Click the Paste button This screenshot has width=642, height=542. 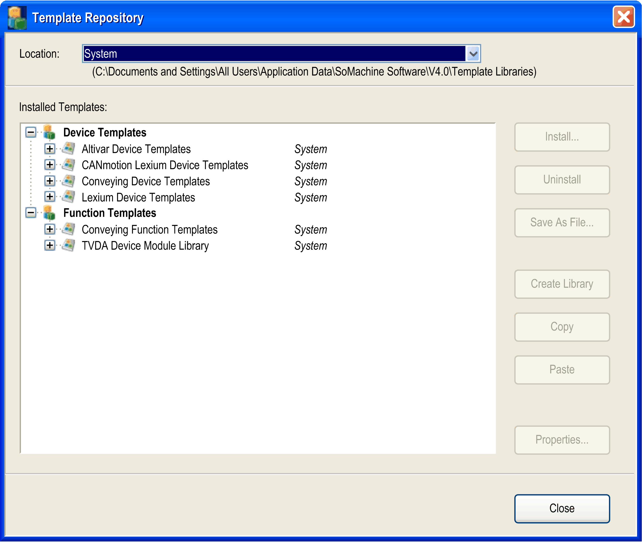pos(562,369)
